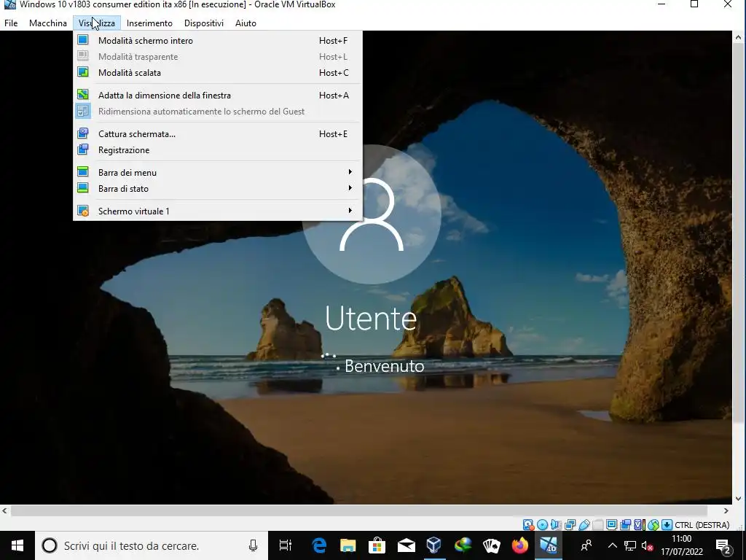The height and width of the screenshot is (560, 746).
Task: Expand the Schermo virtuale 1 submenu
Action: [217, 211]
